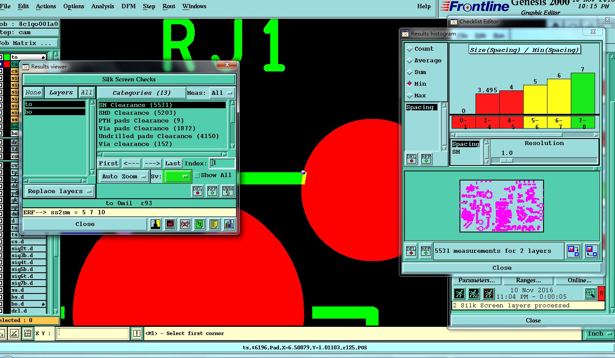Open the histogram bar-chart icon
Image resolution: width=615 pixels, height=358 pixels.
tap(229, 224)
